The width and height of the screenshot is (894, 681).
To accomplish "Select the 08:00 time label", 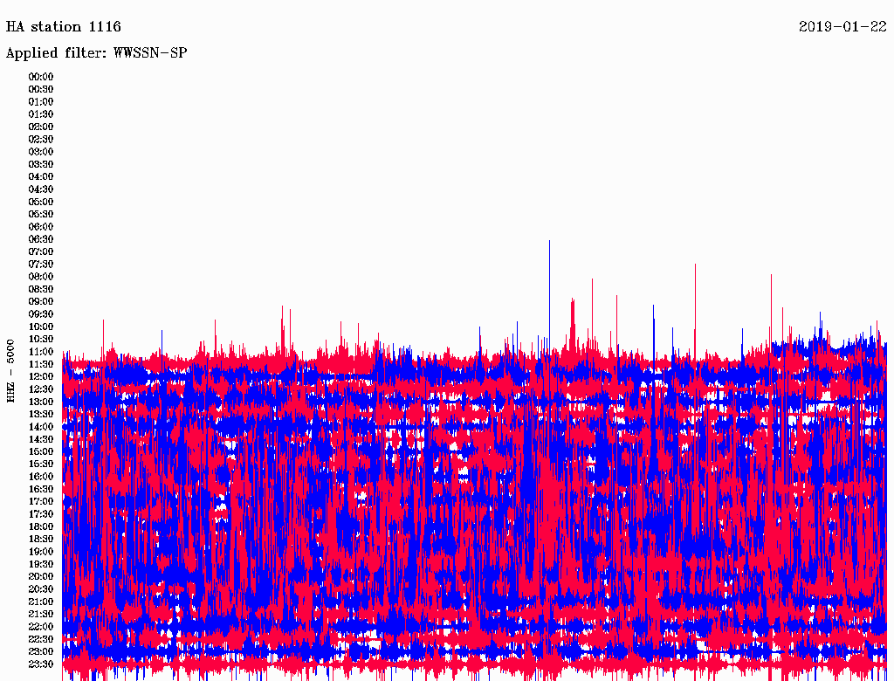I will tap(41, 277).
